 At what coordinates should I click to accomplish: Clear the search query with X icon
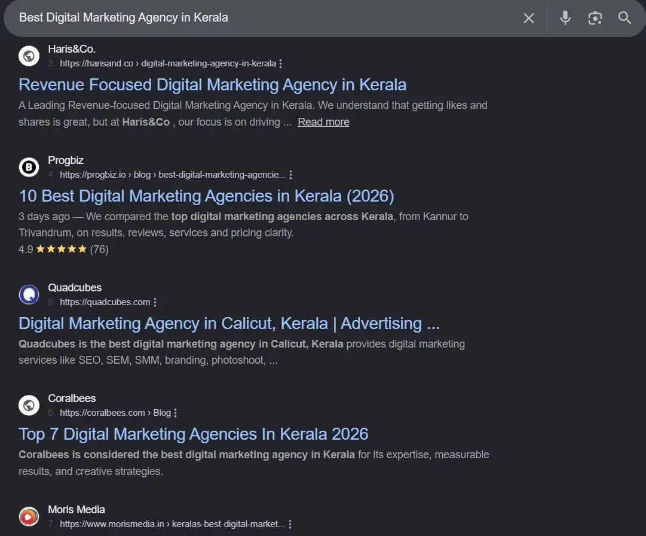529,18
